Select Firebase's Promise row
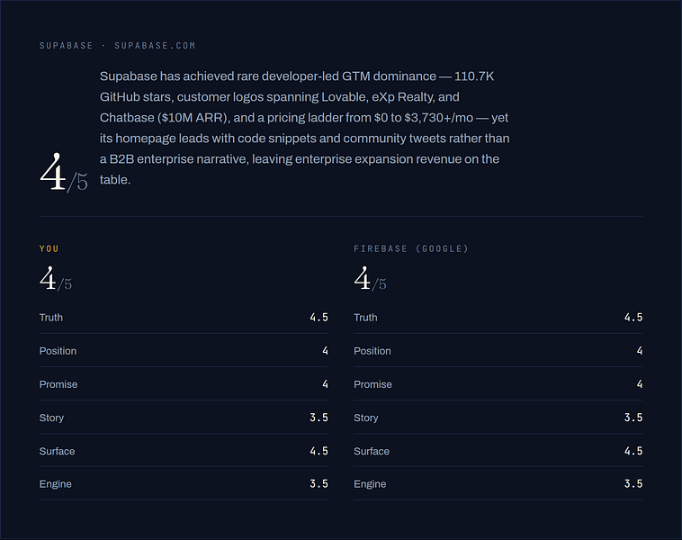This screenshot has height=540, width=682. click(x=498, y=384)
